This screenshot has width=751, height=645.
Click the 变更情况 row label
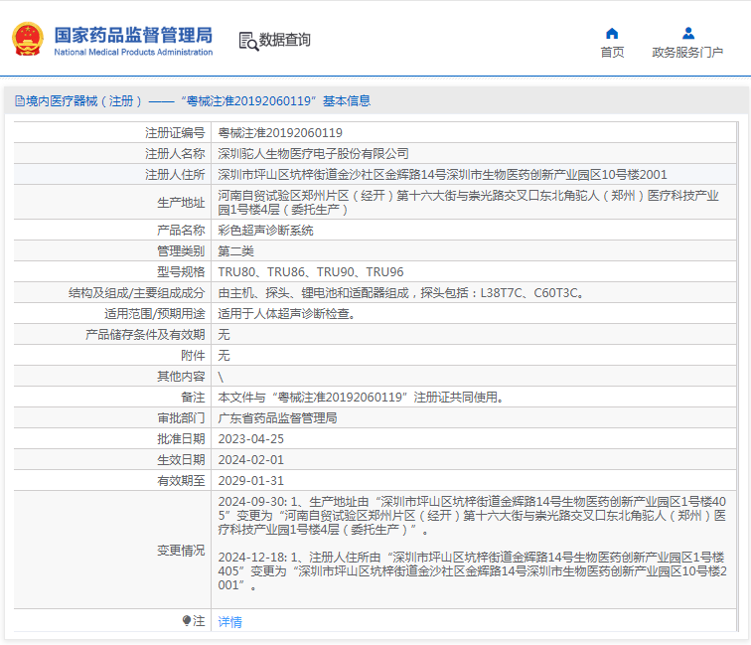coord(181,551)
